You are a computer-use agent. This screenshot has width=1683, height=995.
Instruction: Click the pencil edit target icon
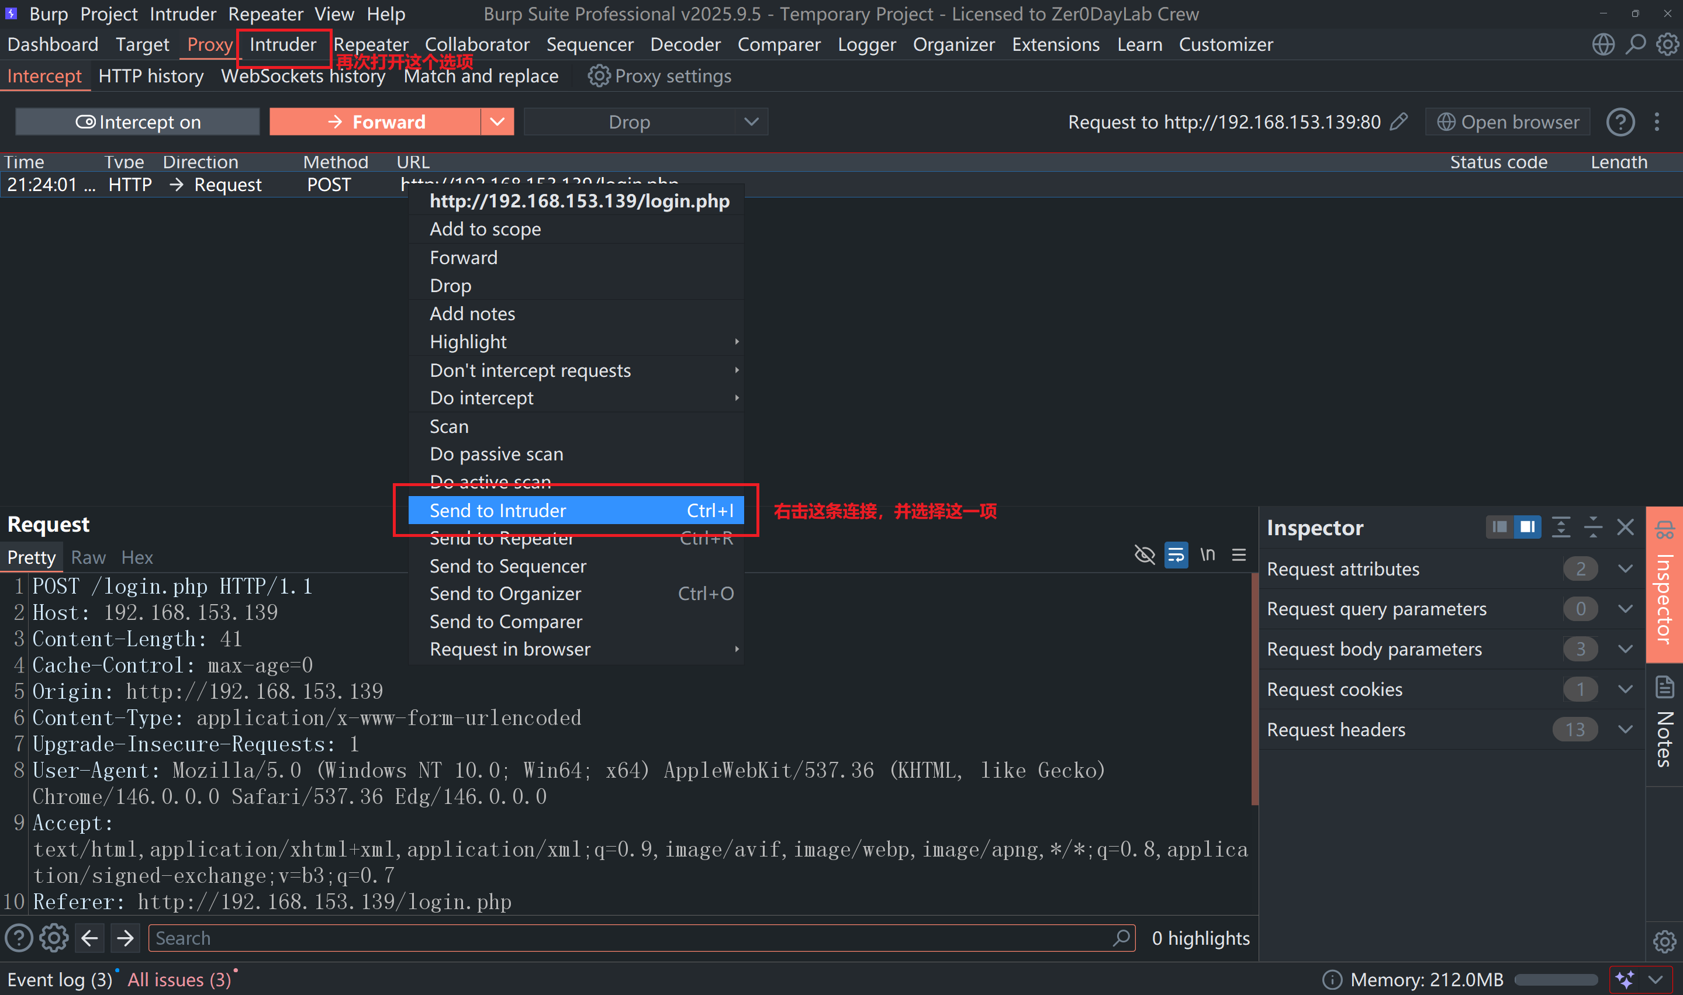(x=1399, y=122)
